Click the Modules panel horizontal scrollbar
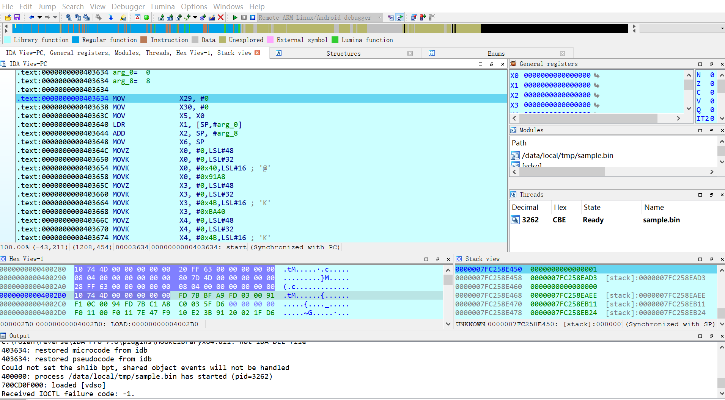The image size is (725, 400). (x=562, y=172)
